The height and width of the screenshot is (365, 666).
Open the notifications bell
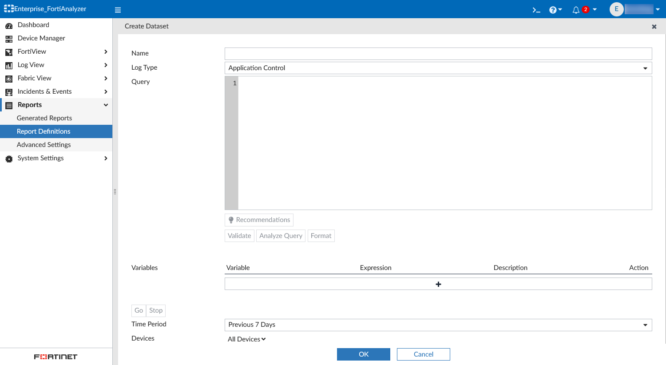click(576, 10)
